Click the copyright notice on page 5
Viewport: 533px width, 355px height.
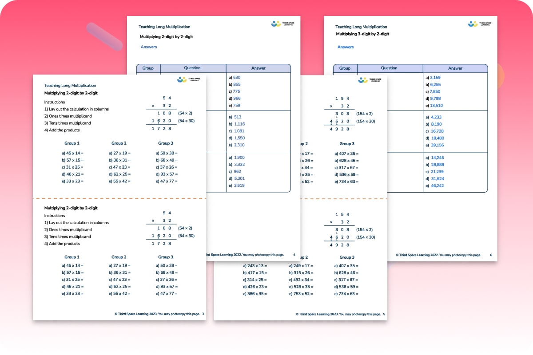[339, 313]
